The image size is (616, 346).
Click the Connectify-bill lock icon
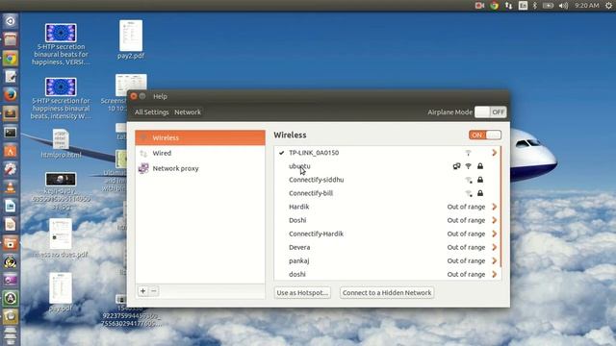tap(480, 193)
